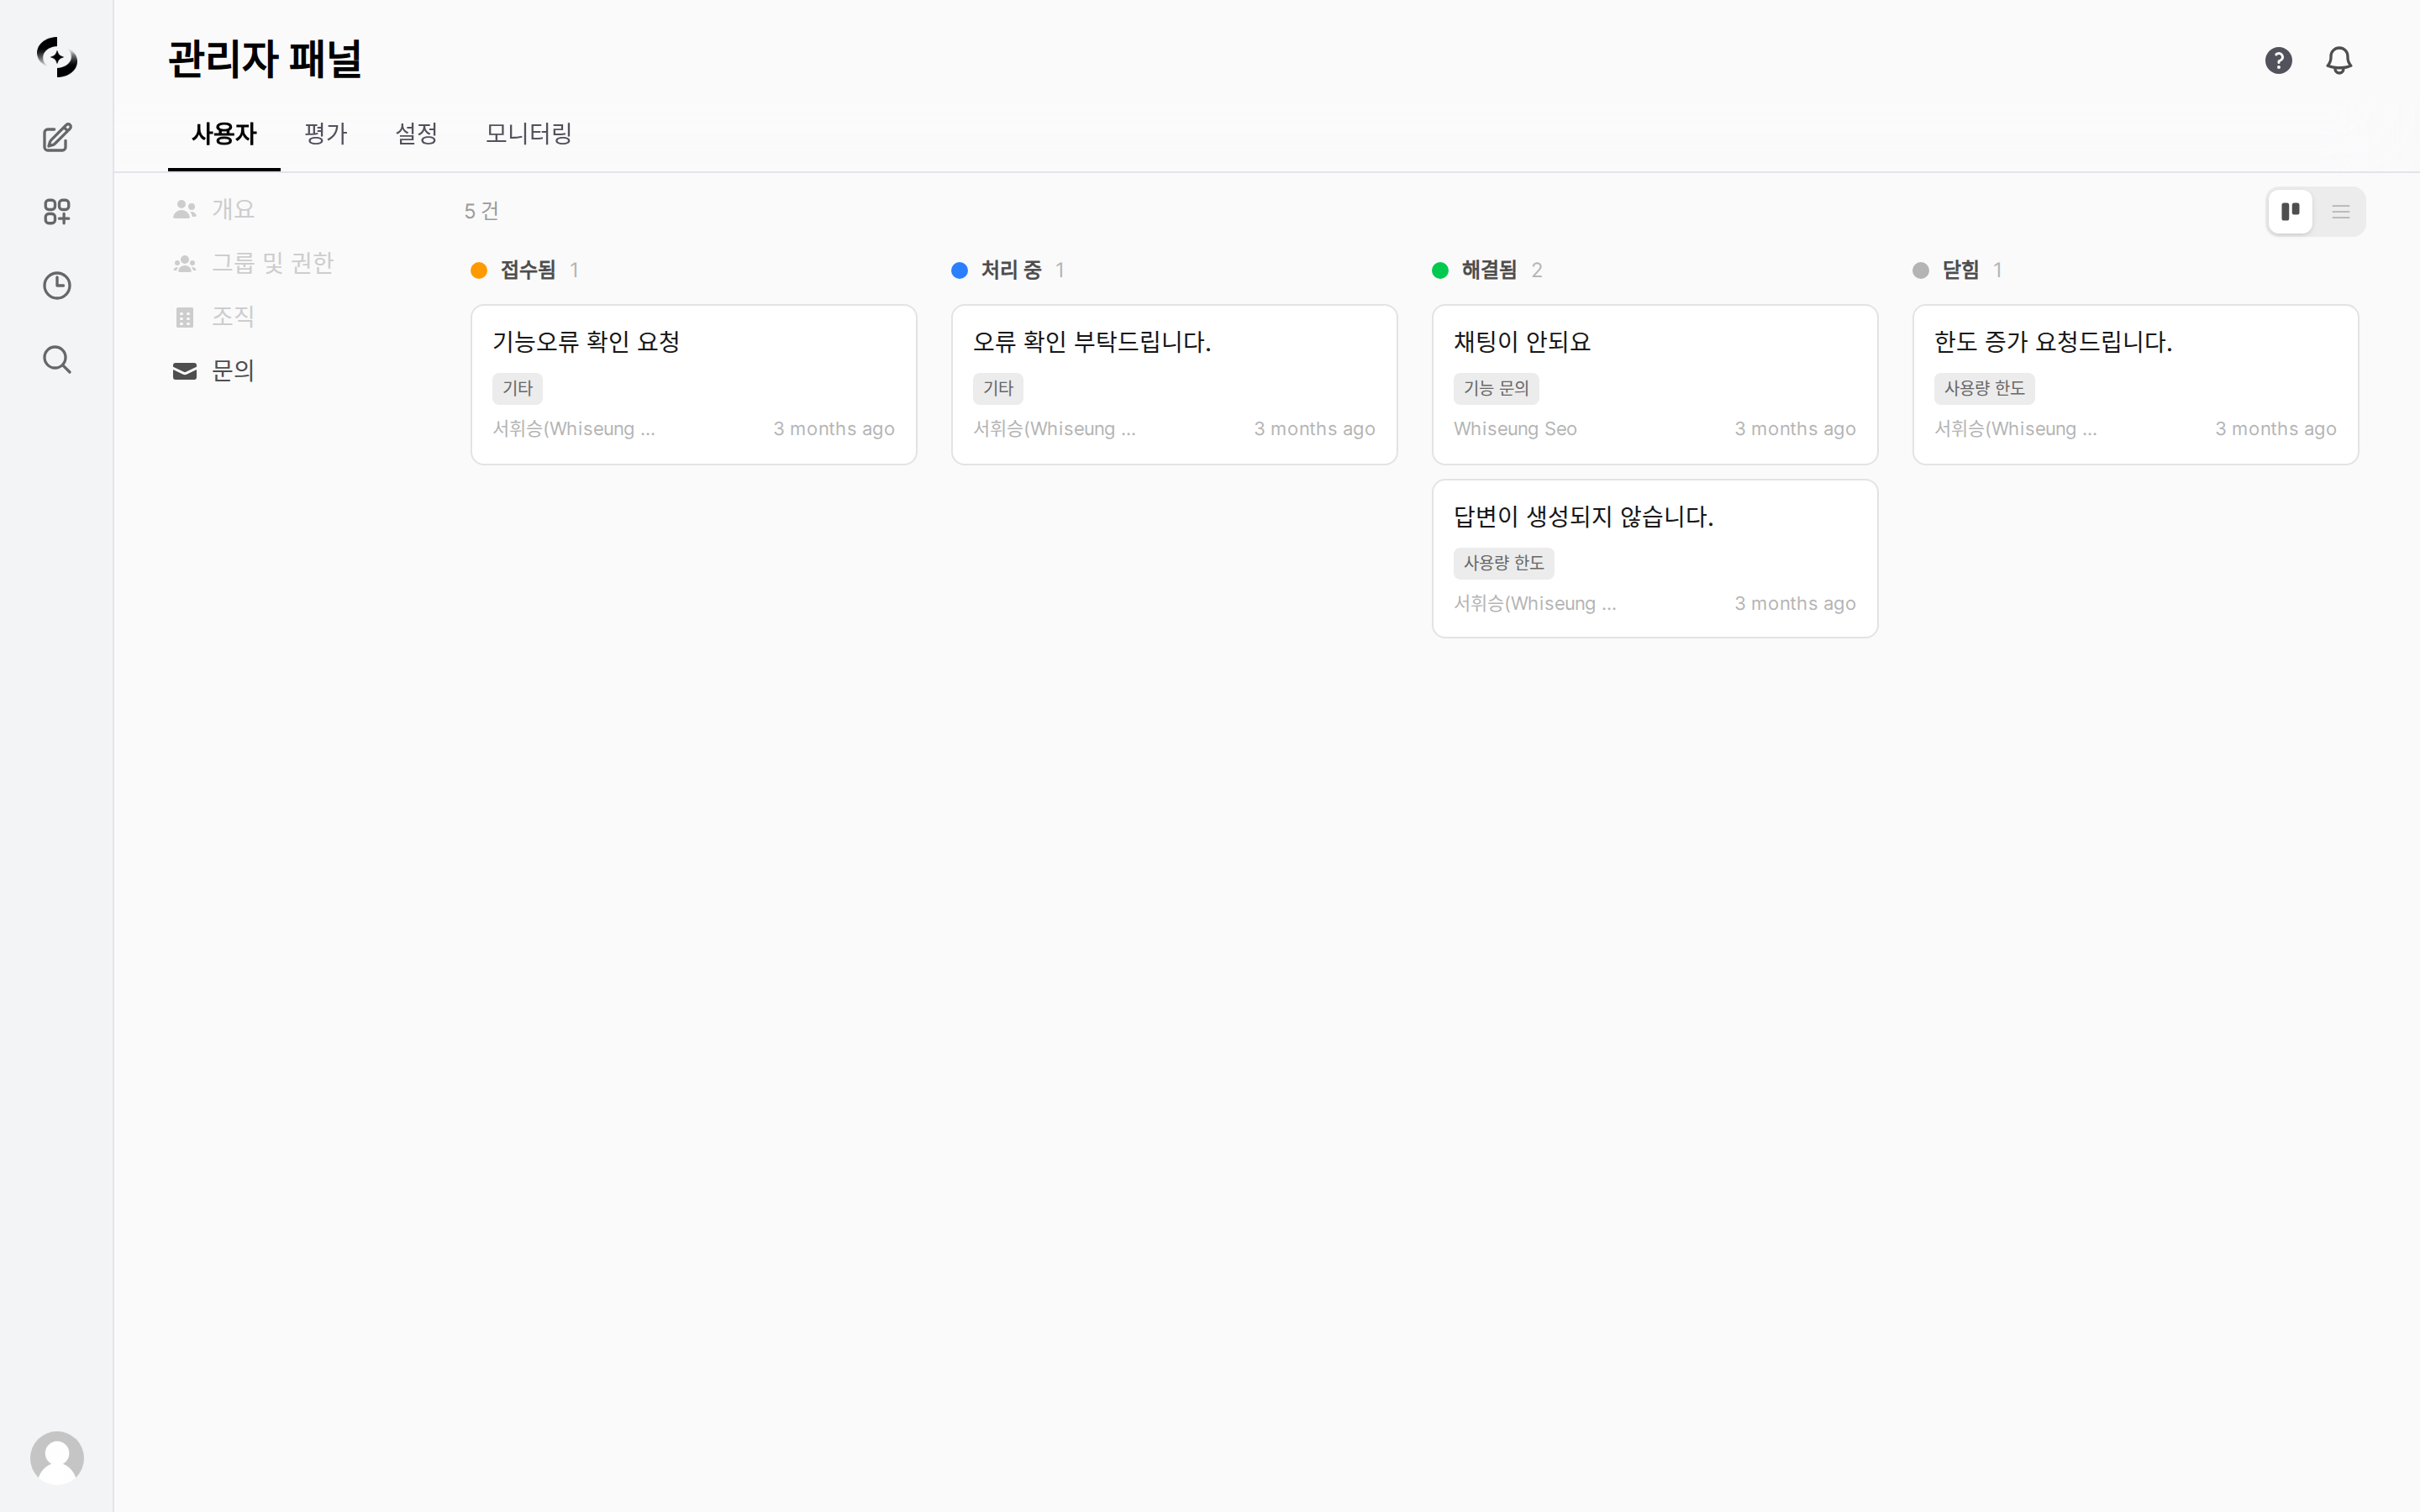Click the 처리 중 column header
This screenshot has height=1512, width=2420.
pos(1011,270)
